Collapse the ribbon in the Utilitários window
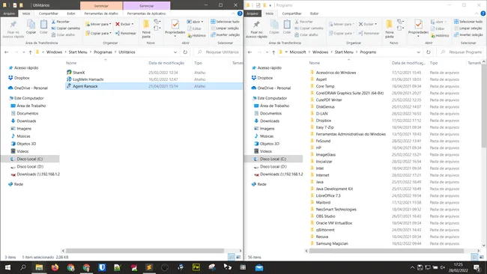Image resolution: width=487 pixels, height=274 pixels. 233,13
